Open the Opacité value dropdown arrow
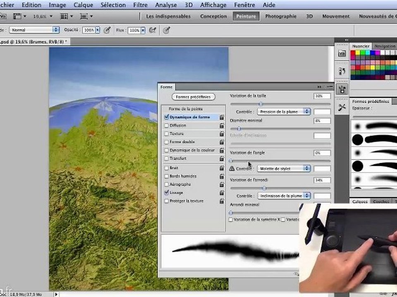 pos(98,30)
